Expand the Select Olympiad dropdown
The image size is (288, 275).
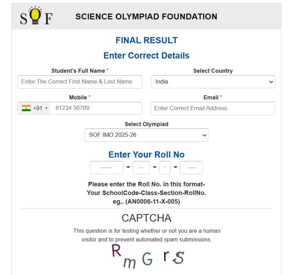coord(146,135)
